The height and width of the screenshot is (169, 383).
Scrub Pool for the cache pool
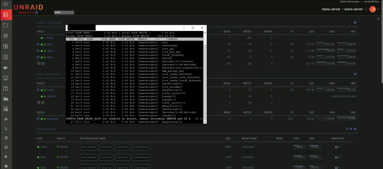[x=106, y=147]
